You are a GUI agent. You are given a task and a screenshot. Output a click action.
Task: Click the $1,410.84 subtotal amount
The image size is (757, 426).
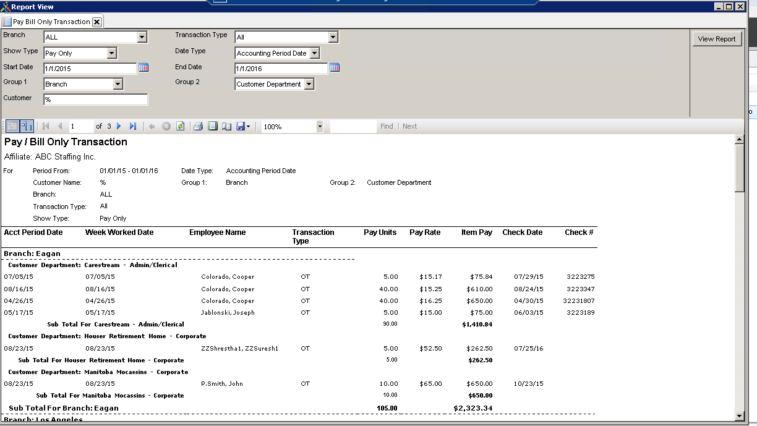(477, 325)
